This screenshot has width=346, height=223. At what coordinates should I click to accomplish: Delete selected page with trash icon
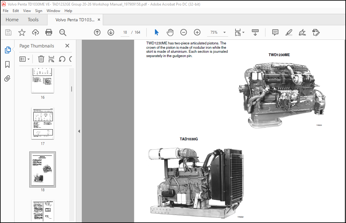click(x=41, y=59)
